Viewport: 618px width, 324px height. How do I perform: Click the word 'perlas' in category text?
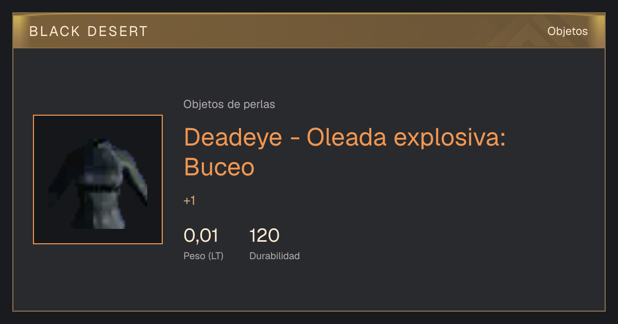[259, 104]
